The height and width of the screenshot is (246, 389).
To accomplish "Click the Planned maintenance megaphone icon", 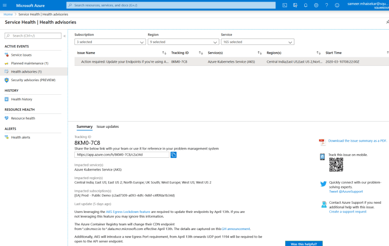I will [x=7, y=63].
